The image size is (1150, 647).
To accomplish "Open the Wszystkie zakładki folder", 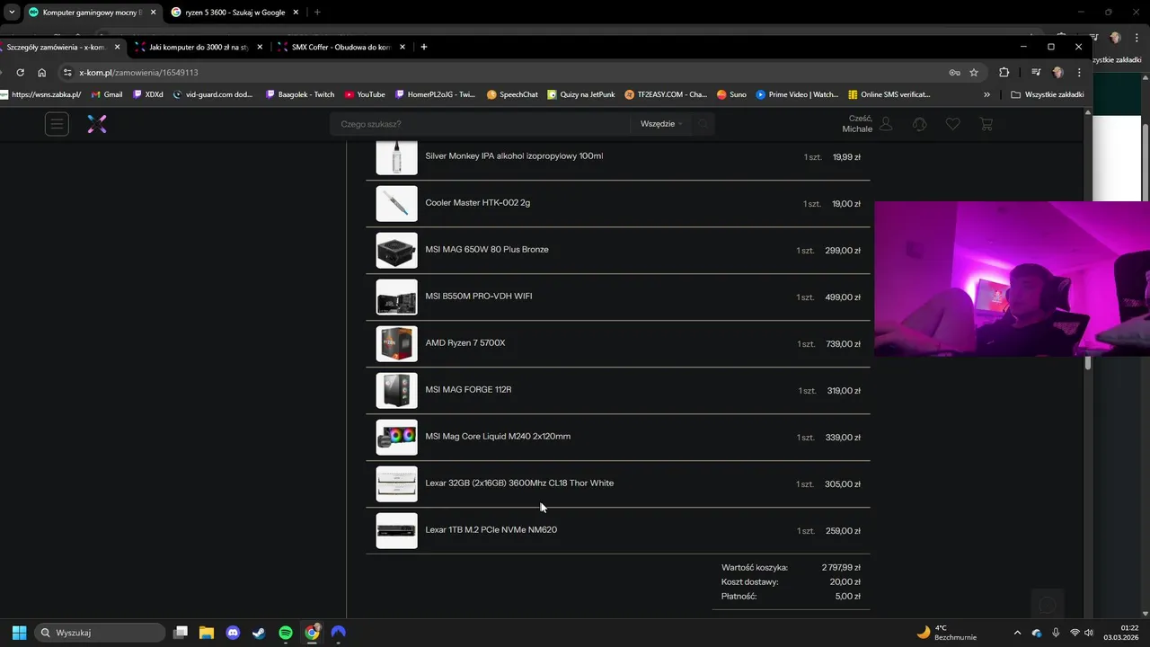I will tap(1048, 94).
